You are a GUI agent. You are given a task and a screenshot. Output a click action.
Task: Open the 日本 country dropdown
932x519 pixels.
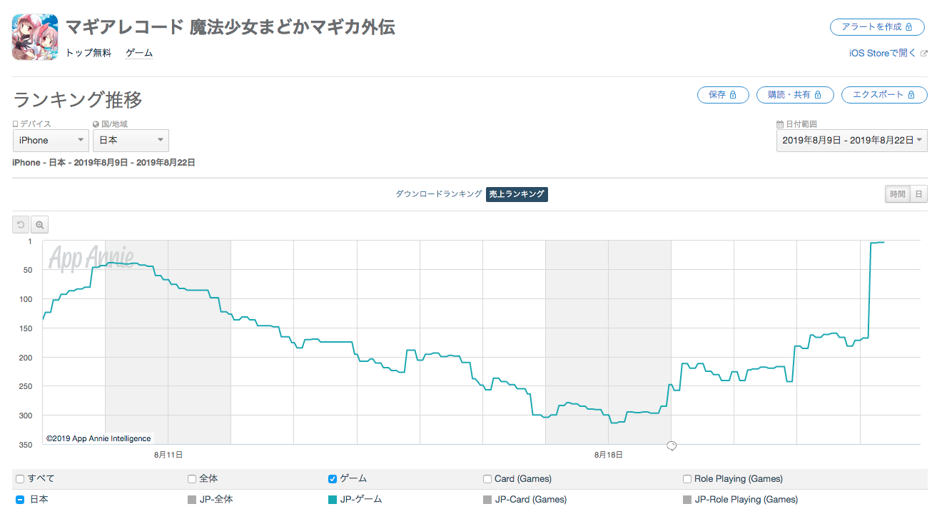click(131, 141)
